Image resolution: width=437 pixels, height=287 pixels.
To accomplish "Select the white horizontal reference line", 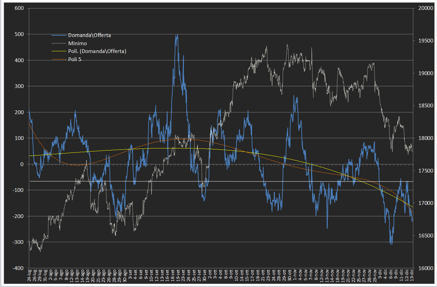I will tap(221, 181).
